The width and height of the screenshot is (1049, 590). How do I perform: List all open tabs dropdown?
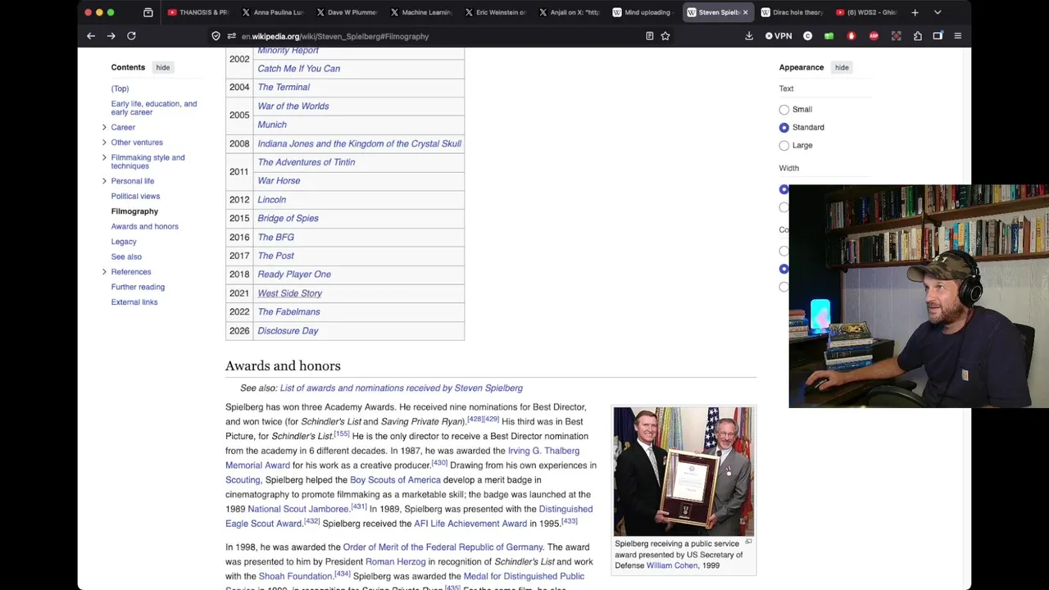click(x=938, y=12)
